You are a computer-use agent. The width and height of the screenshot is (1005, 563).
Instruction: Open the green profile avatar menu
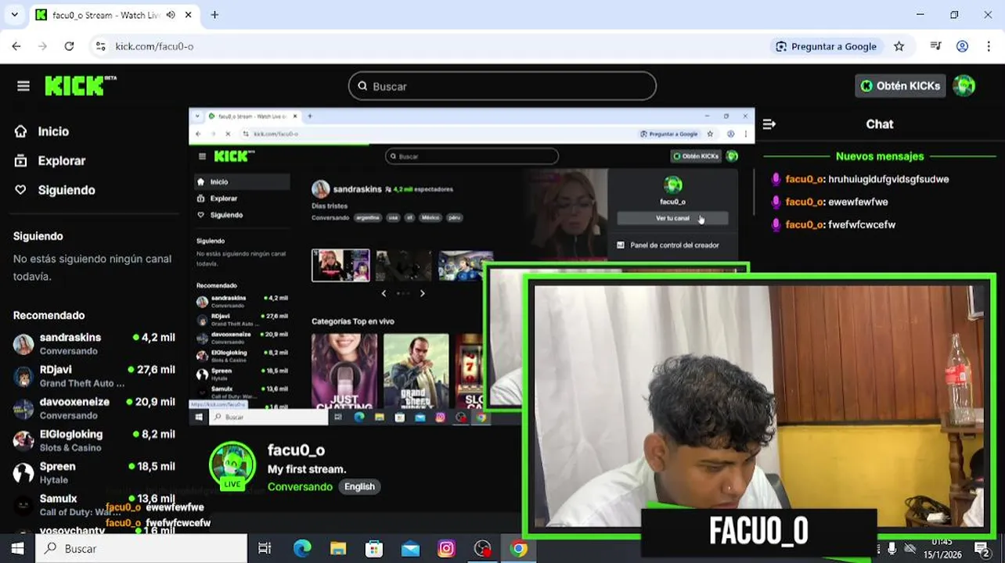pos(964,86)
